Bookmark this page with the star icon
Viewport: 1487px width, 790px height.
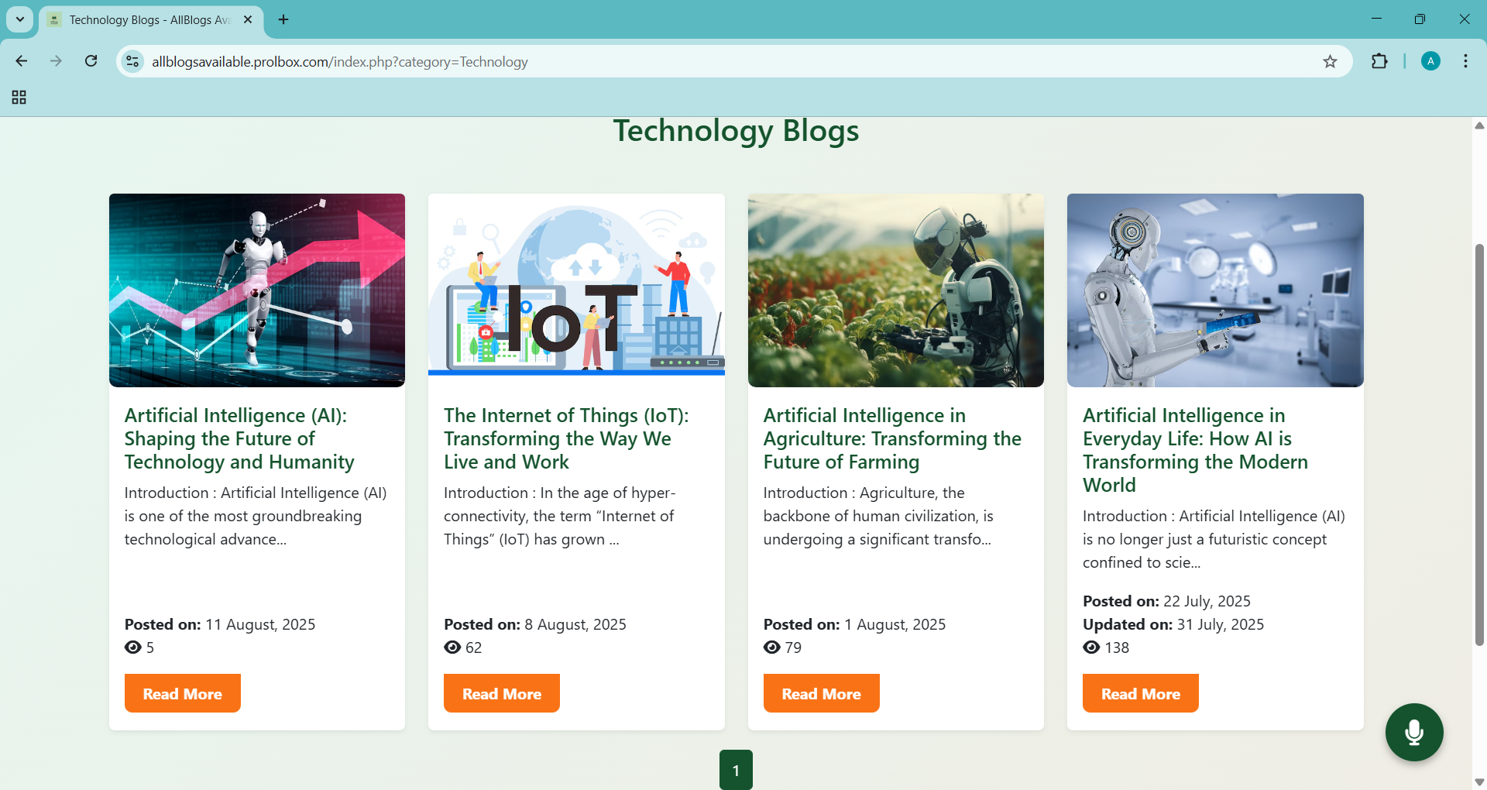click(x=1330, y=62)
